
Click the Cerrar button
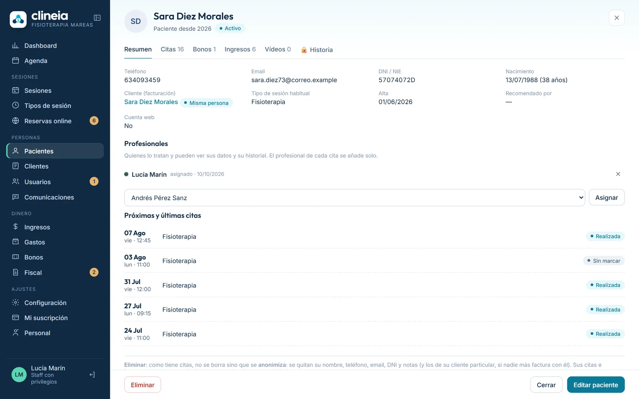(x=546, y=385)
